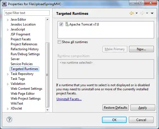Confirm with the OK button
The width and height of the screenshot is (159, 129).
114,120
